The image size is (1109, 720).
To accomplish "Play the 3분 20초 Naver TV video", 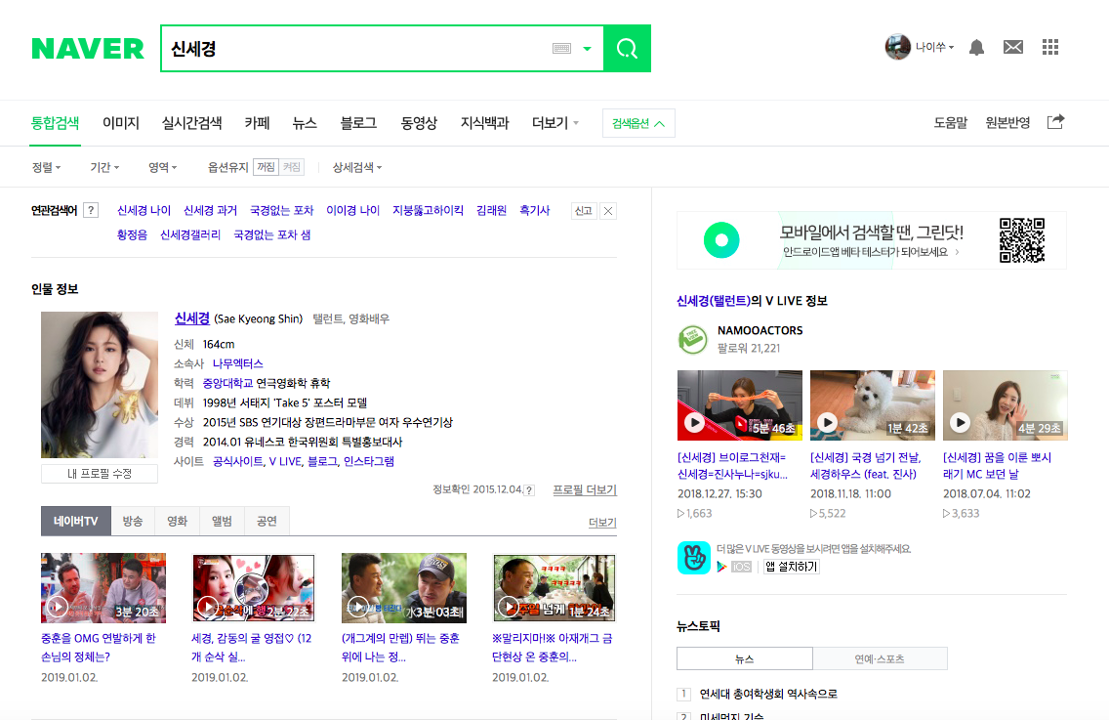I will coord(103,587).
